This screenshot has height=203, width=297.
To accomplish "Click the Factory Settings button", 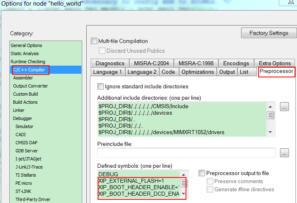I will [269, 33].
